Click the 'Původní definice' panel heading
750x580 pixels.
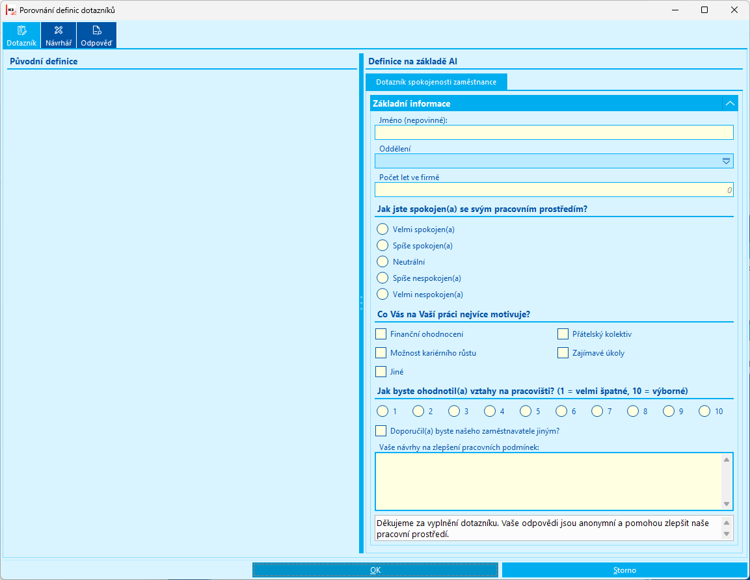(x=44, y=61)
